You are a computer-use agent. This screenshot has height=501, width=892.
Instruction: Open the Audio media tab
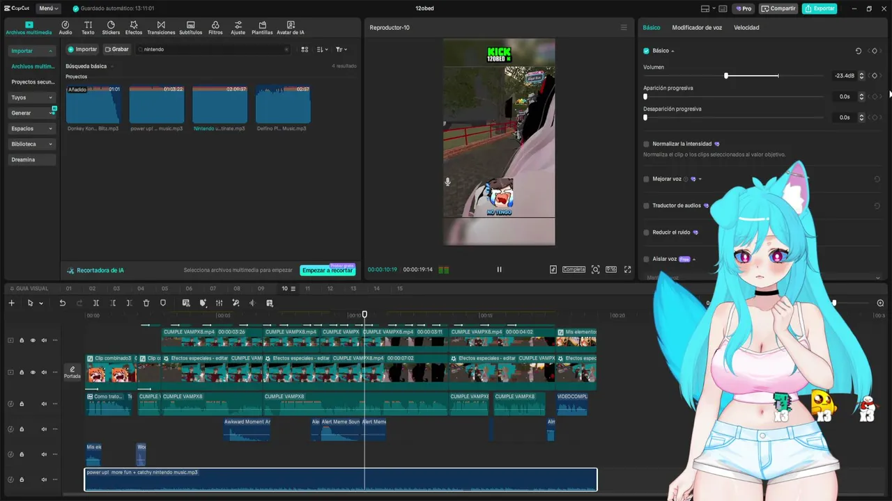pos(66,28)
